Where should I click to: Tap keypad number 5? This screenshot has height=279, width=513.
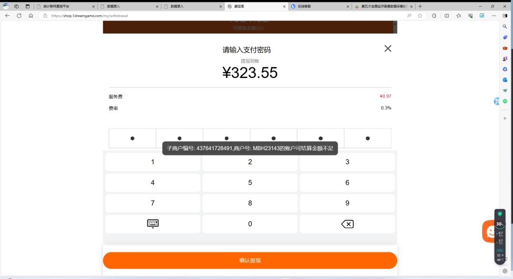point(250,183)
